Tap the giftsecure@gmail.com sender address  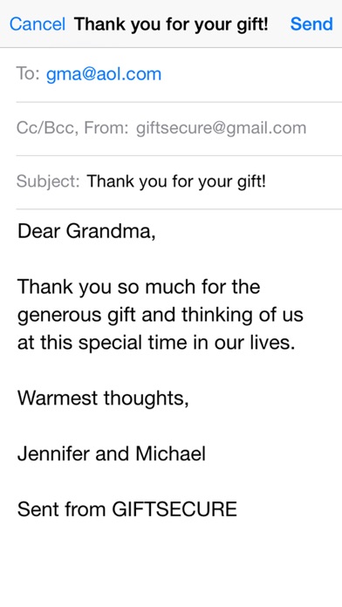[x=221, y=128]
